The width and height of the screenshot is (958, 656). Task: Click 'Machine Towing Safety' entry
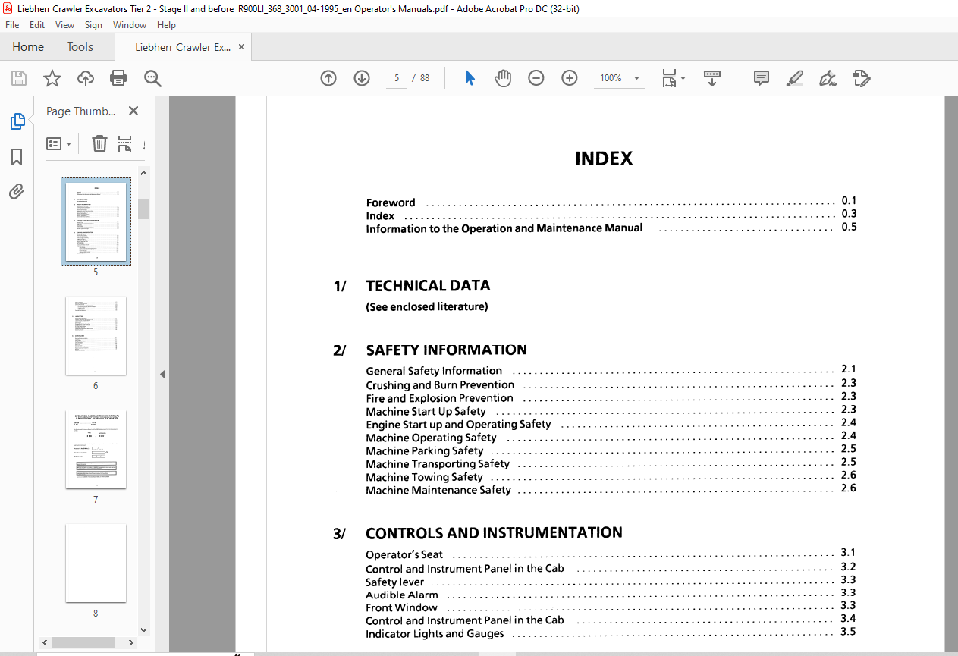[424, 477]
